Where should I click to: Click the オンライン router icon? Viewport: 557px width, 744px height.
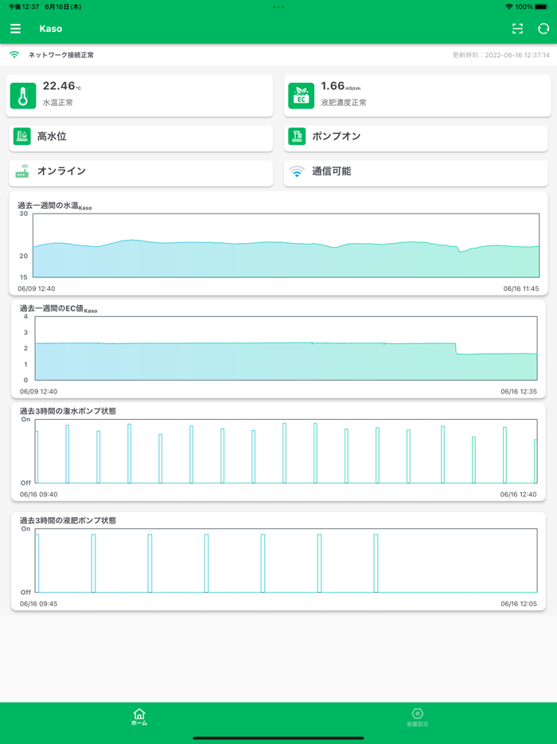[22, 171]
